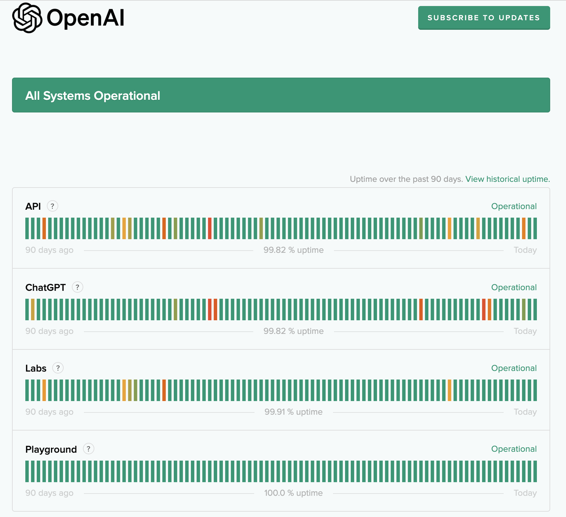
Task: Click the rightmost (Today) bar in the Playground uptime chart
Action: coord(535,471)
